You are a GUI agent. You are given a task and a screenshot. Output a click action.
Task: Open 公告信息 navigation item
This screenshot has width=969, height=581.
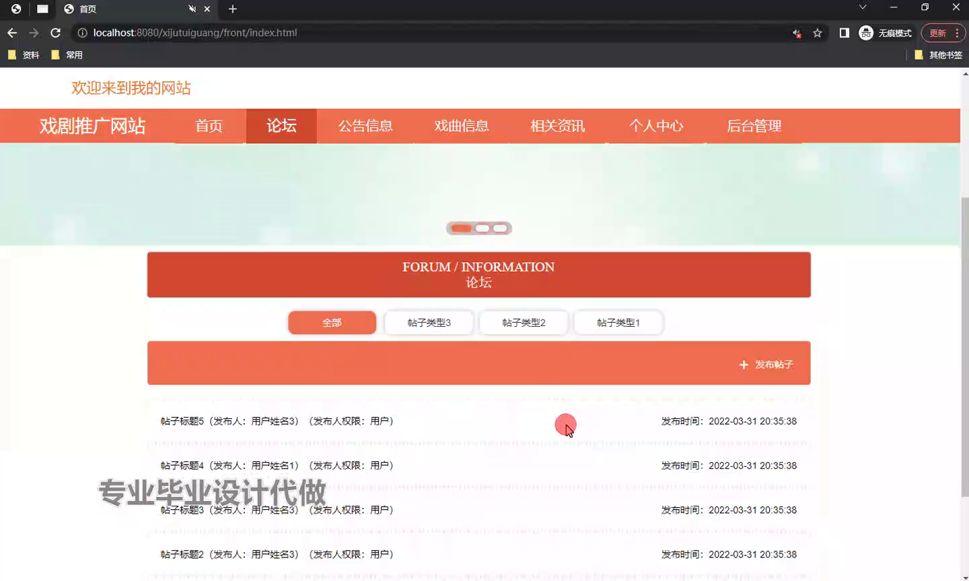click(x=365, y=126)
